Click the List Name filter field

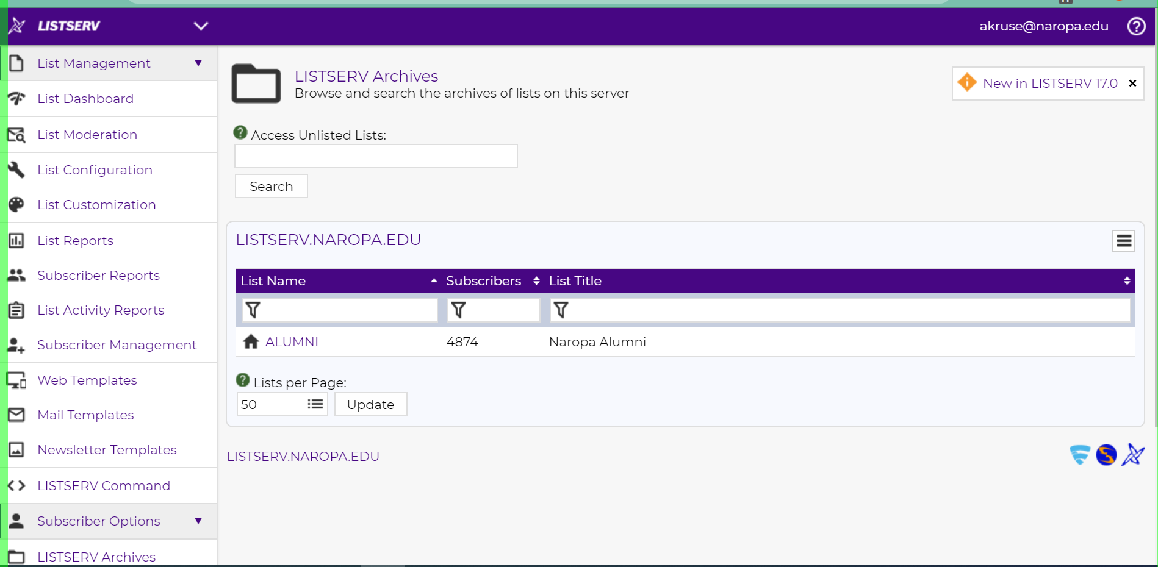(340, 310)
